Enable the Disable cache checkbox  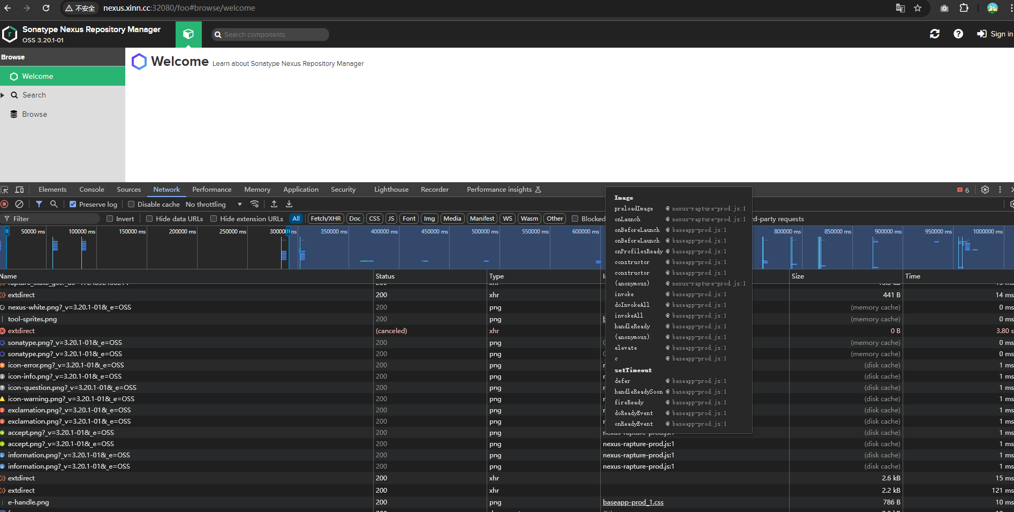[131, 204]
